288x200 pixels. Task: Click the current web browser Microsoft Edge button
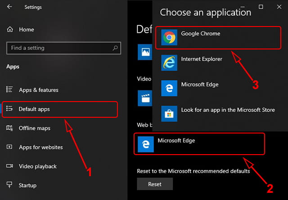pyautogui.click(x=199, y=144)
